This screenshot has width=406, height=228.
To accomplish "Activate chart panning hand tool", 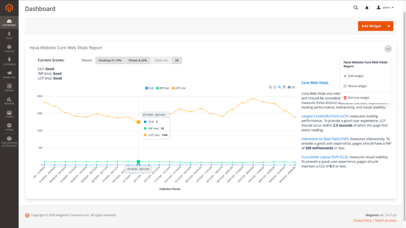I will click(284, 88).
